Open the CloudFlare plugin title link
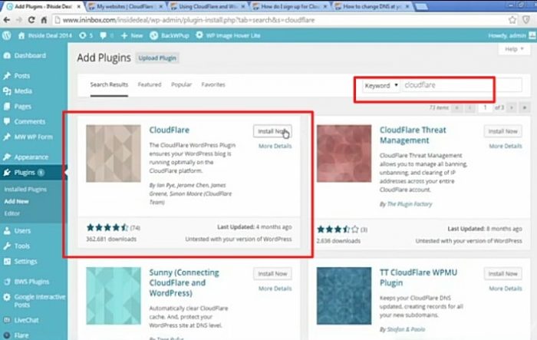The width and height of the screenshot is (537, 340). 170,130
